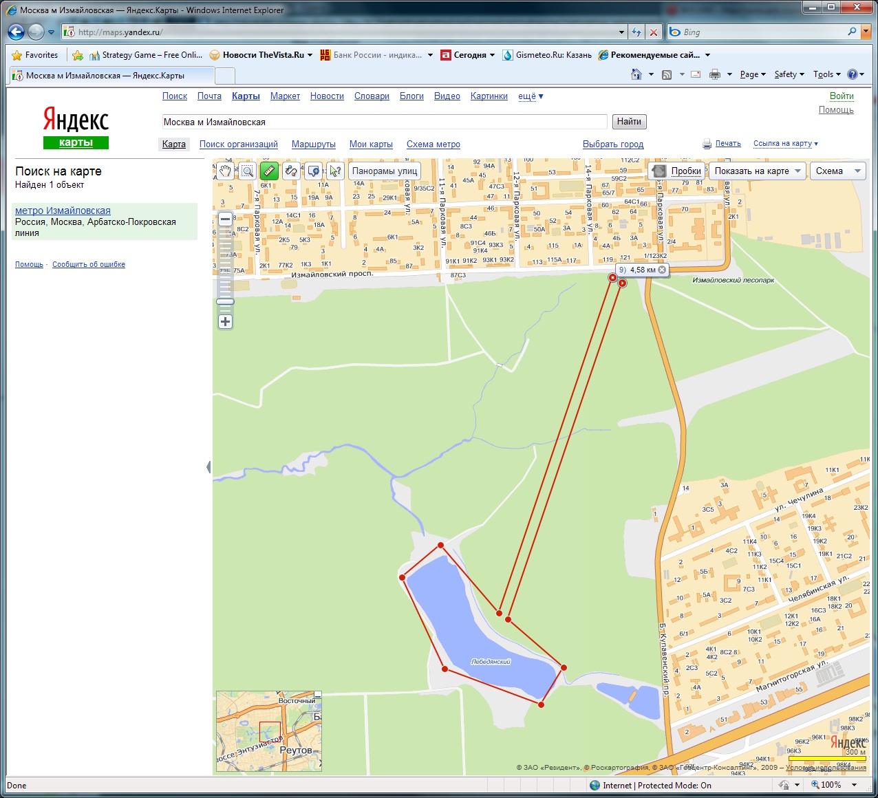
Task: Expand the Новости TheVista.Ru bookmark dropdown
Action: click(310, 55)
